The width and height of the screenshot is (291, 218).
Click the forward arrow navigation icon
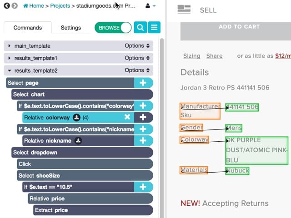15,6
